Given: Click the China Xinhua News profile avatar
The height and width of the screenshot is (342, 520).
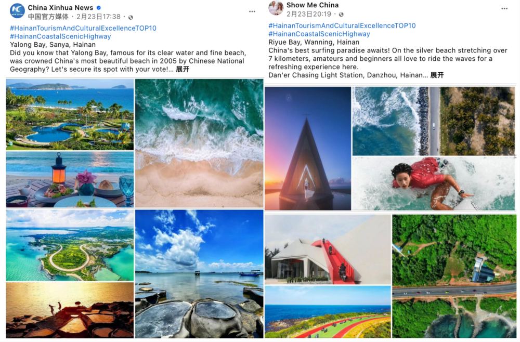Looking at the screenshot, I should click(17, 11).
